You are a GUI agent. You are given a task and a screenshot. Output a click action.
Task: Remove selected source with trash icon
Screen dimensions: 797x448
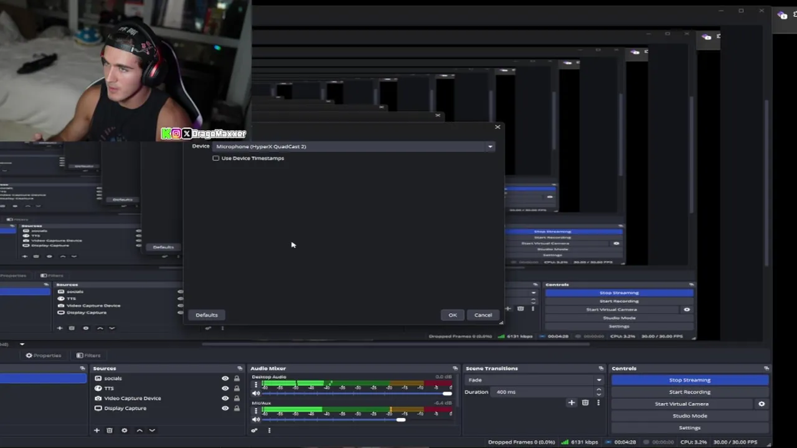pos(110,430)
